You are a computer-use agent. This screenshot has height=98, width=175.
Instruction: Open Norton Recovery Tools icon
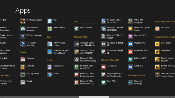pyautogui.click(x=157, y=67)
